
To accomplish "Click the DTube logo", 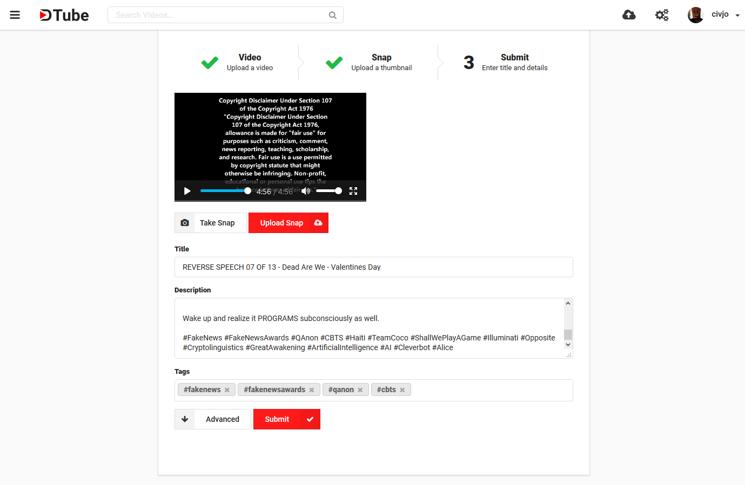I will pyautogui.click(x=63, y=15).
